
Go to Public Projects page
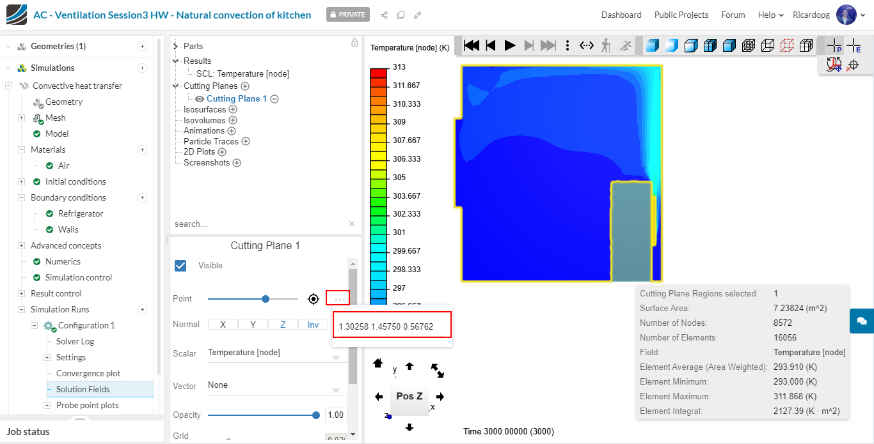click(681, 15)
